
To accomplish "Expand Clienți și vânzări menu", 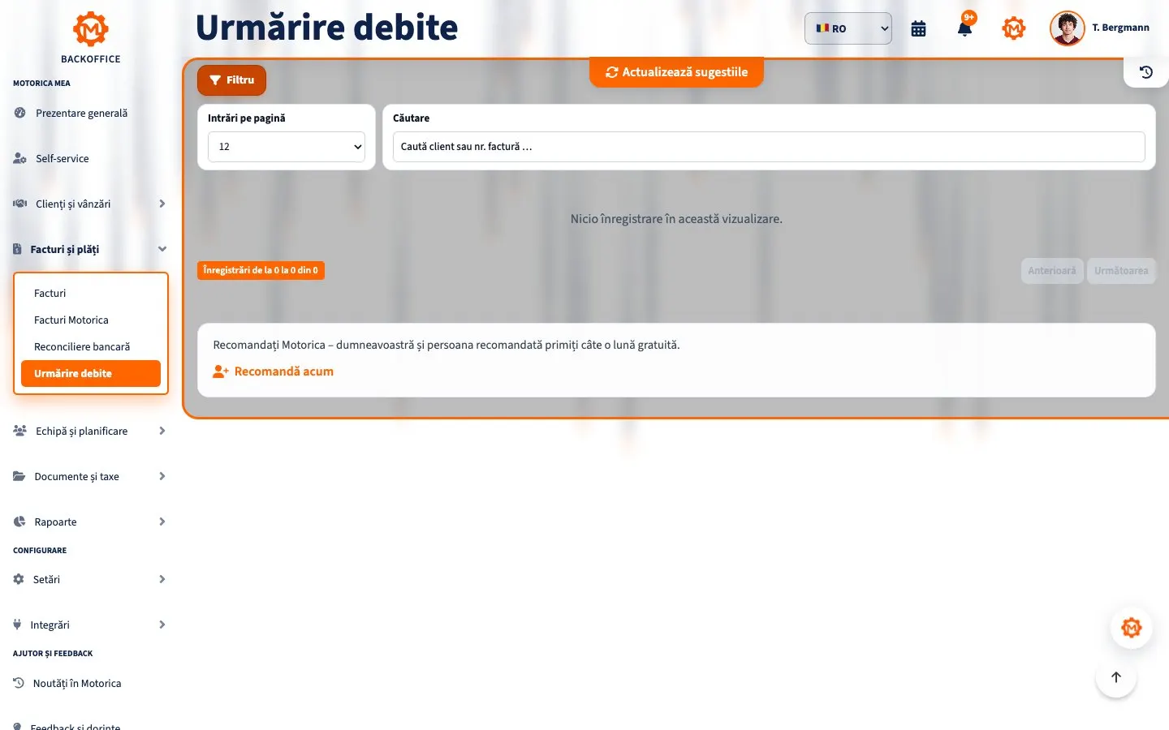I will point(89,204).
